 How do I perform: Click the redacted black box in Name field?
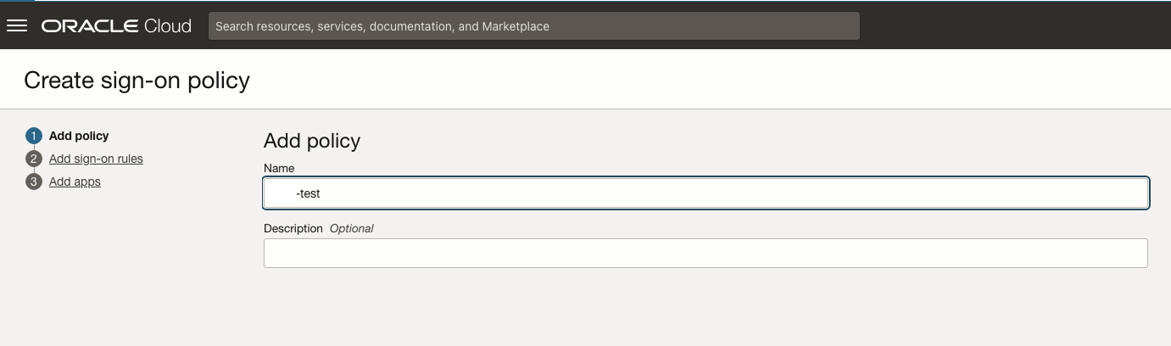(x=282, y=193)
